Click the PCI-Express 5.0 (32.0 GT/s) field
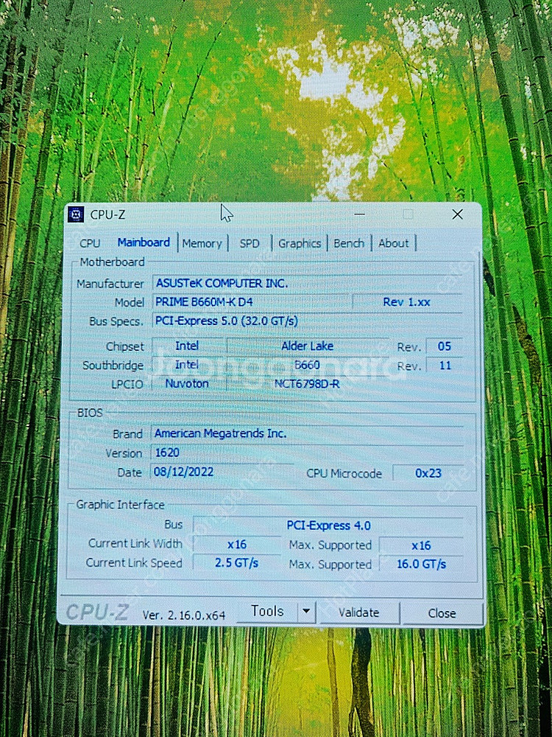Image resolution: width=552 pixels, height=737 pixels. [x=308, y=321]
